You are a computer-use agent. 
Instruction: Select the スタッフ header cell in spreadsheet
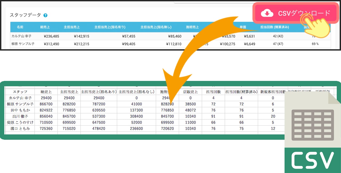[20, 92]
